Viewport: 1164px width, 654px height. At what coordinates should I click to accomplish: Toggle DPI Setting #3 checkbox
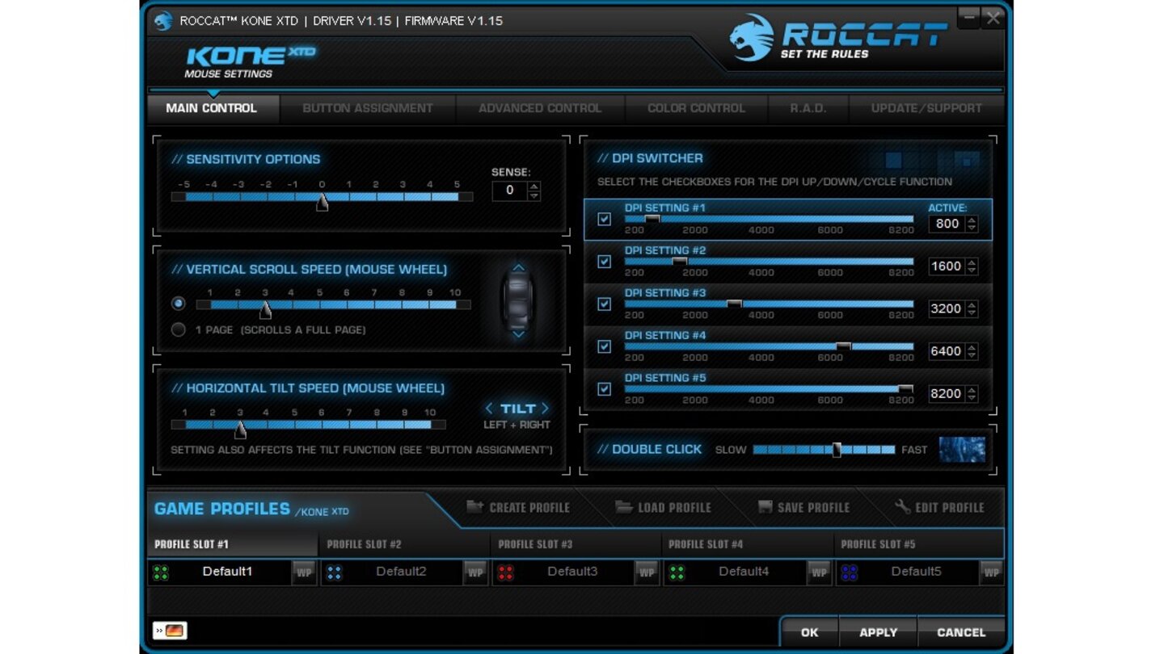pyautogui.click(x=604, y=304)
